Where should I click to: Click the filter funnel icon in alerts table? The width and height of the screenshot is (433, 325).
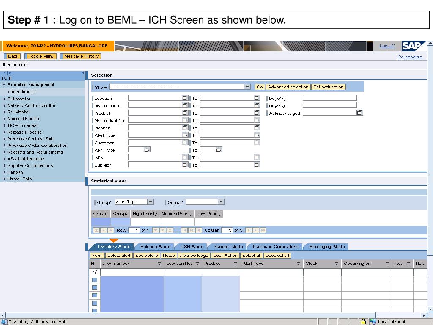pyautogui.click(x=94, y=272)
